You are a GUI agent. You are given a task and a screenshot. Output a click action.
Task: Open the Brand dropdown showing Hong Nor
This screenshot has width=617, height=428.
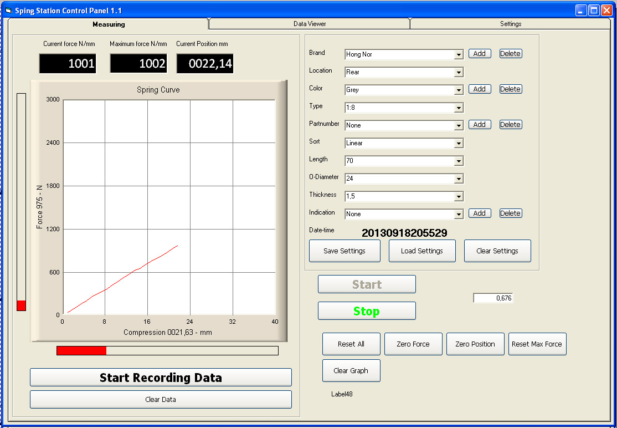[x=458, y=54]
